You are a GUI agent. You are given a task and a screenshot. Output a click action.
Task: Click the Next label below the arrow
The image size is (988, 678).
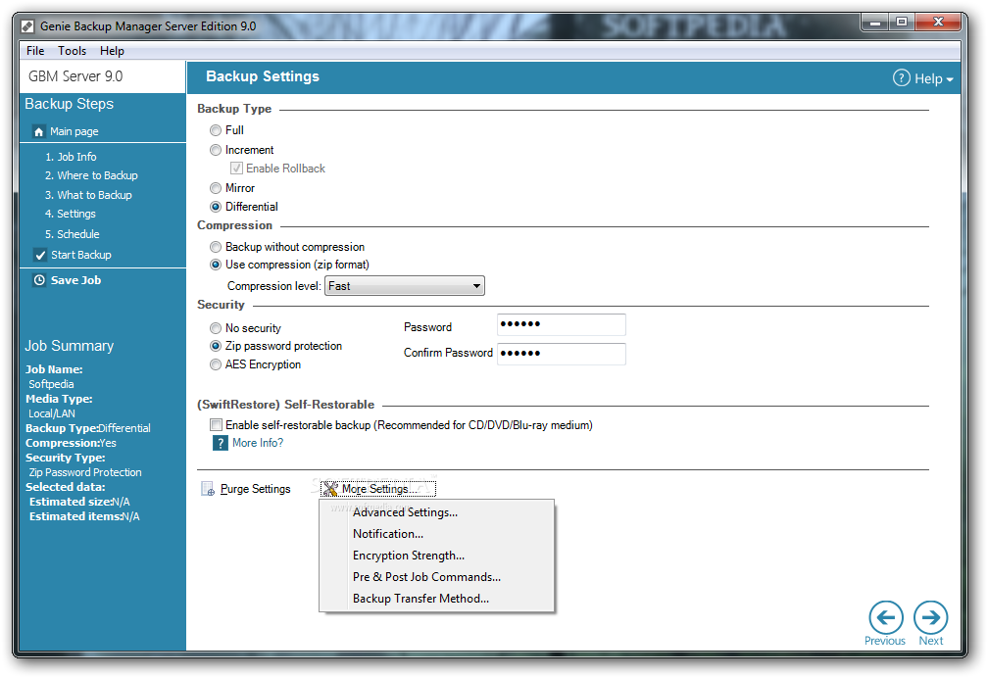coord(931,641)
